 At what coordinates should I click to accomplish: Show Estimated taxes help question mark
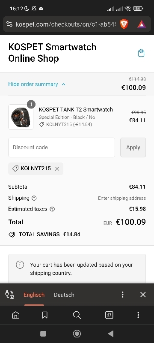point(52,209)
